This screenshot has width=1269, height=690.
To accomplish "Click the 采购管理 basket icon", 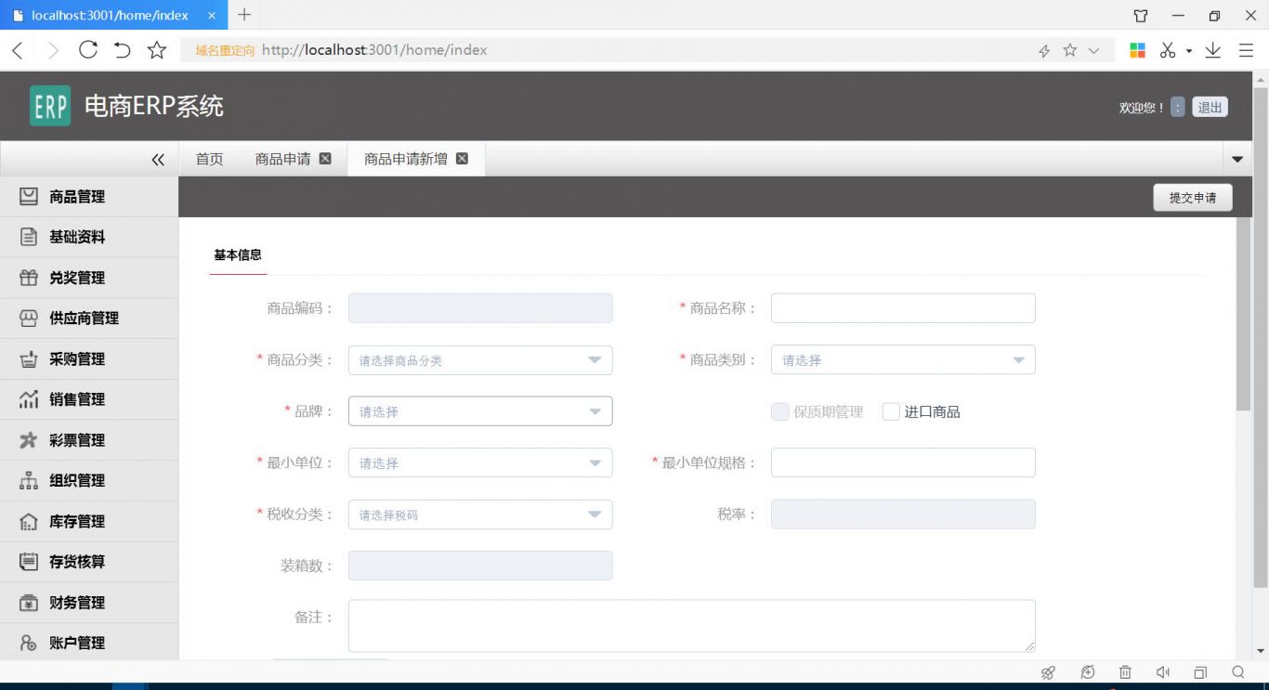I will coord(29,358).
